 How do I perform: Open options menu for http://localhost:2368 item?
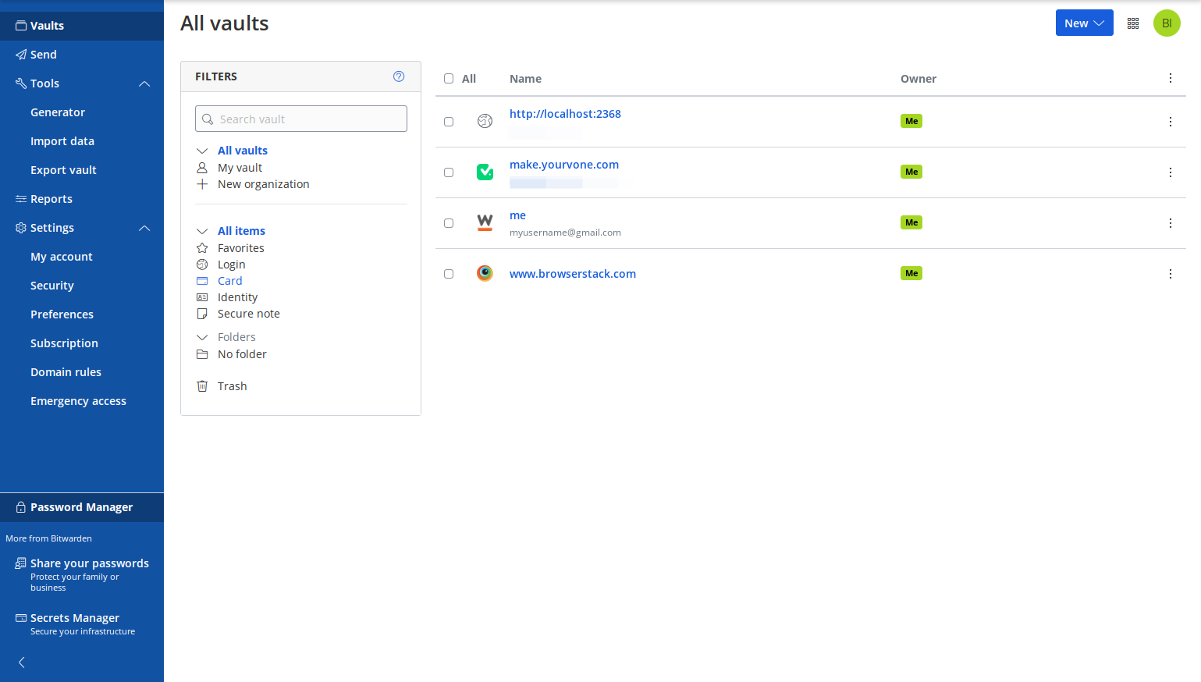1171,122
